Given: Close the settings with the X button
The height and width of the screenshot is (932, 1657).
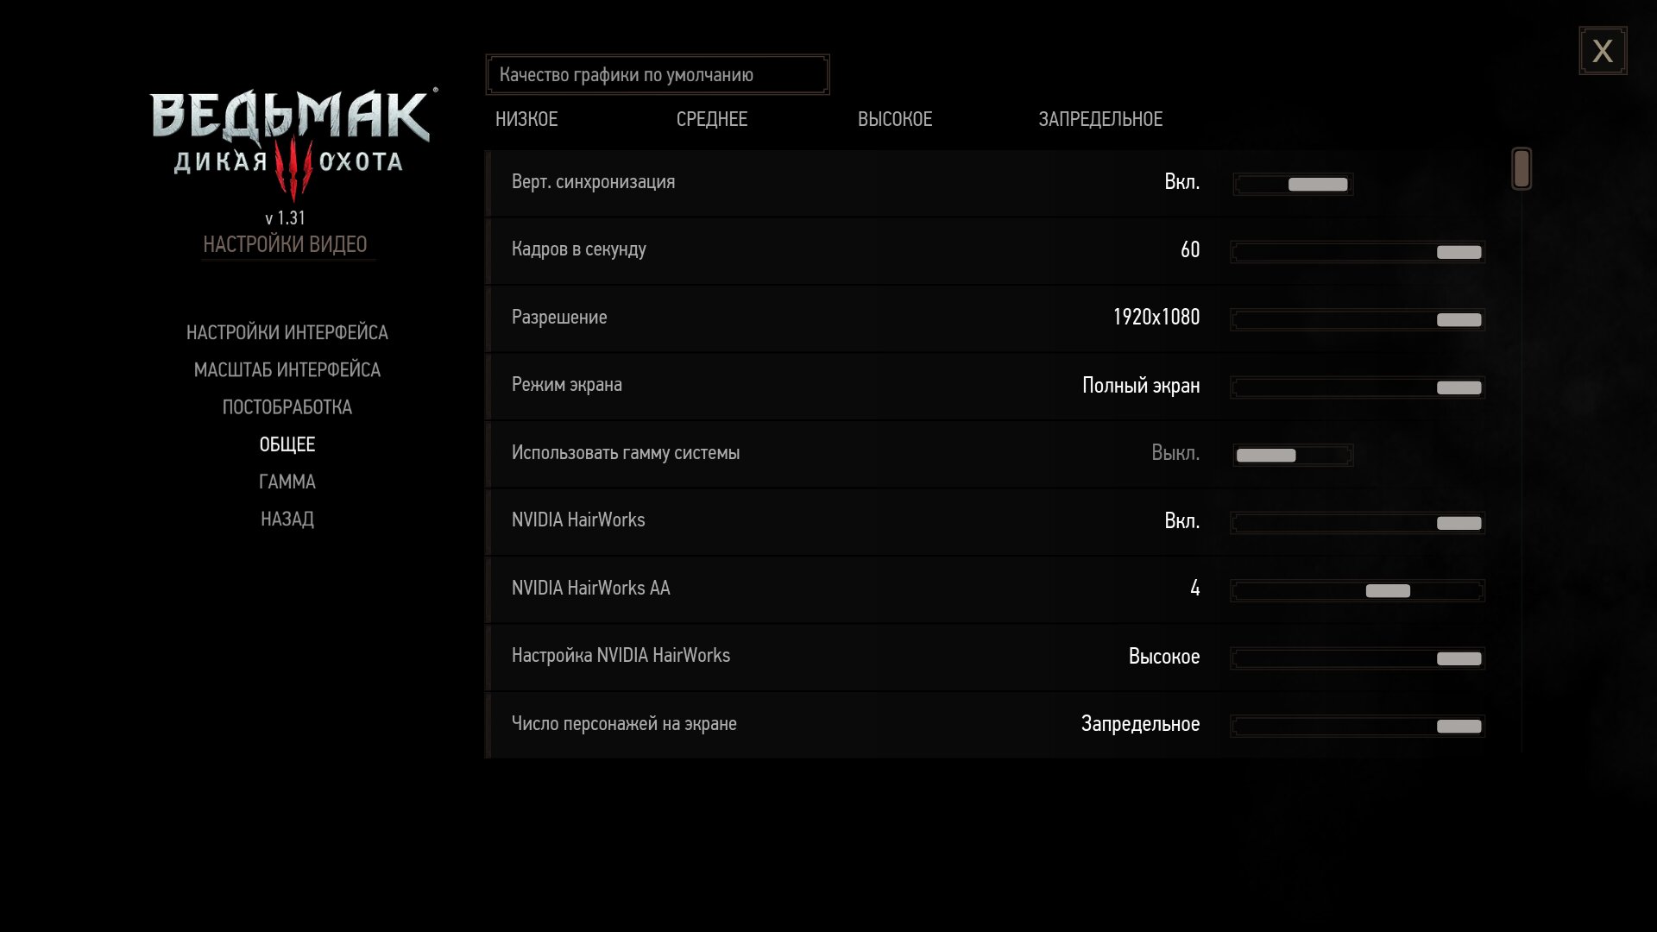Looking at the screenshot, I should 1603,51.
